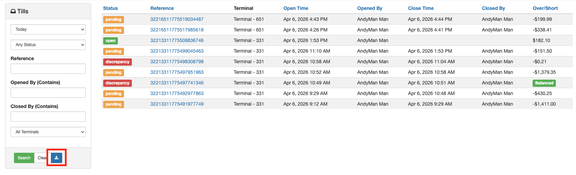
Task: Sort by Open Time column header
Action: [x=296, y=8]
